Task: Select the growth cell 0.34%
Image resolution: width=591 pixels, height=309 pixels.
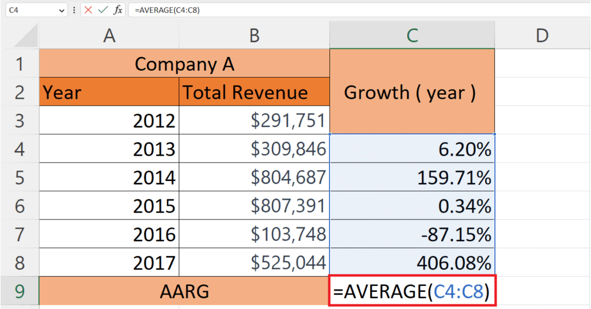Action: click(x=412, y=206)
